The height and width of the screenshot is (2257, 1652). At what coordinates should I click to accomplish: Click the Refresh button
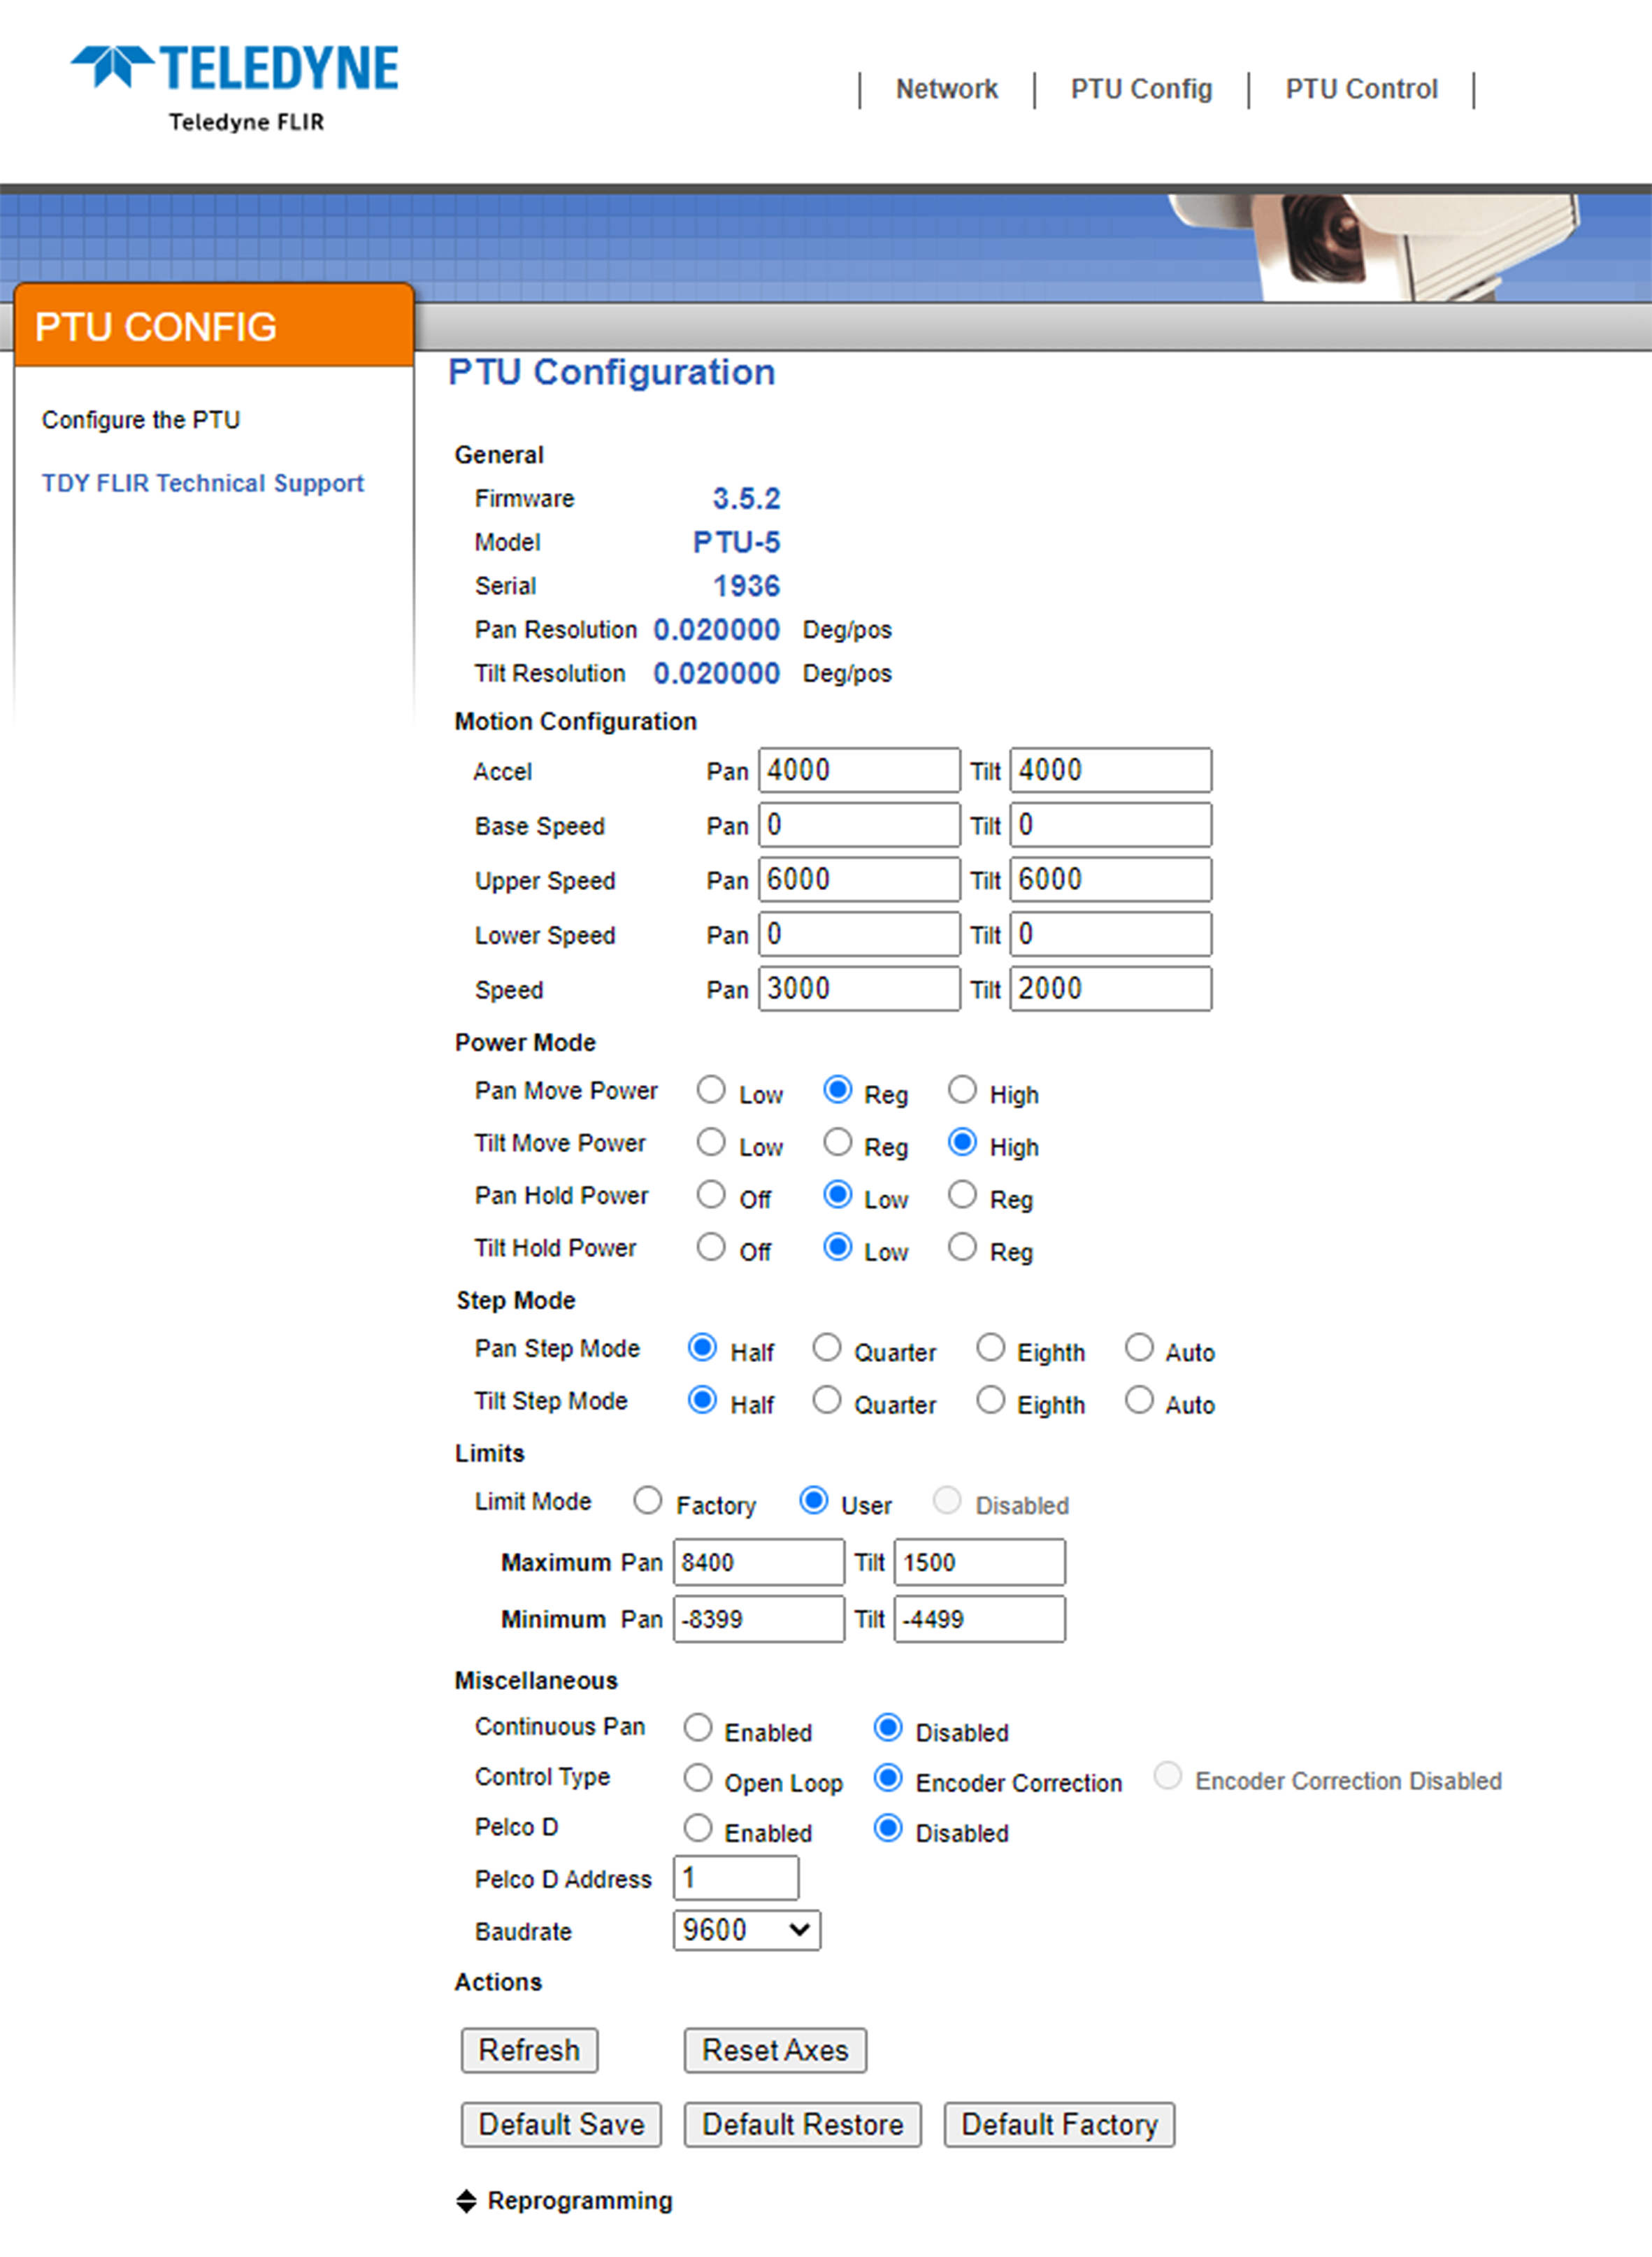point(529,2050)
